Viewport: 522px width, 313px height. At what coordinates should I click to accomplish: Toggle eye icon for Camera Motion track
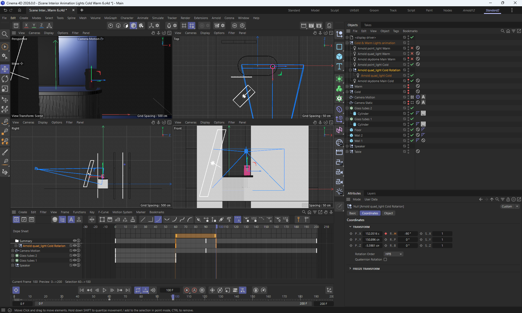click(x=74, y=250)
